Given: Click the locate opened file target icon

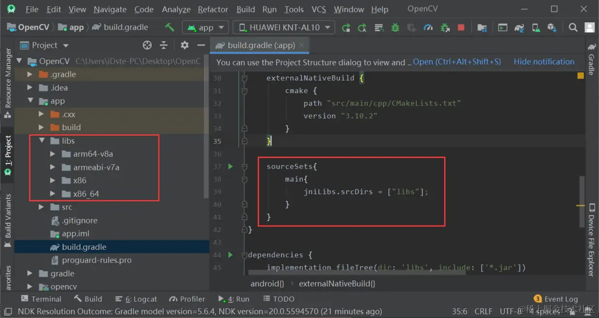Looking at the screenshot, I should coord(147,45).
